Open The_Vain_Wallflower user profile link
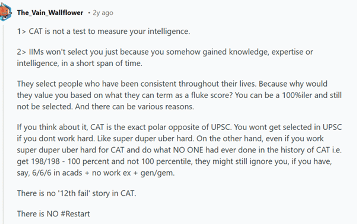Viewport: 357px width, 224px height. [50, 13]
